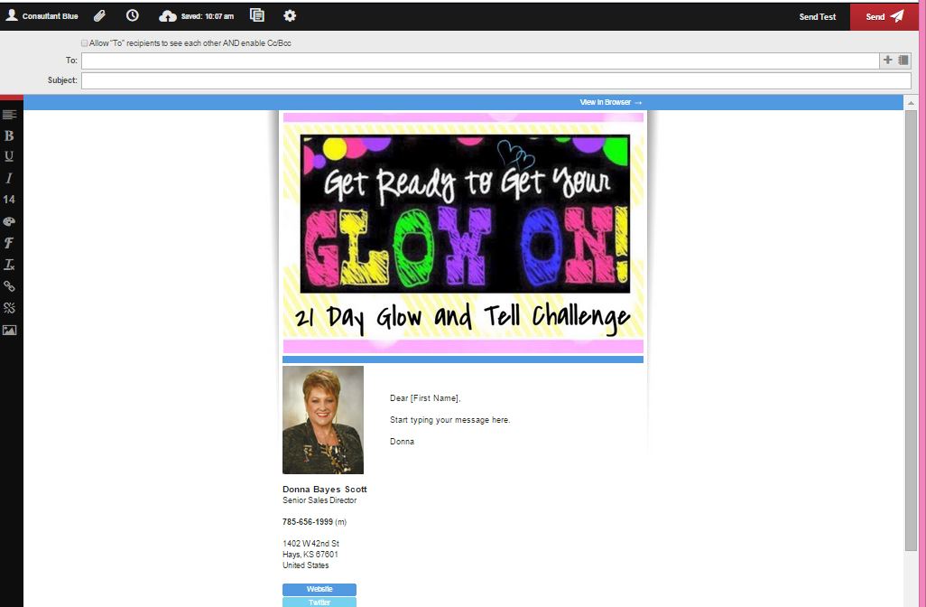
Task: Click into the To recipients field
Action: click(480, 61)
